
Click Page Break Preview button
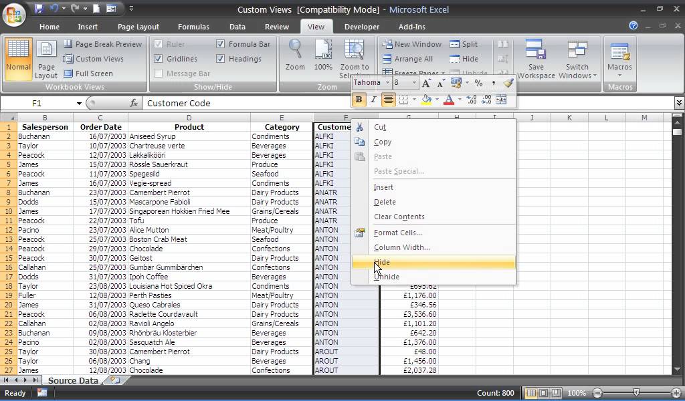coord(102,43)
